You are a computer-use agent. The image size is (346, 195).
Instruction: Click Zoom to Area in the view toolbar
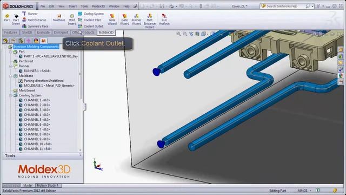[x=185, y=34]
